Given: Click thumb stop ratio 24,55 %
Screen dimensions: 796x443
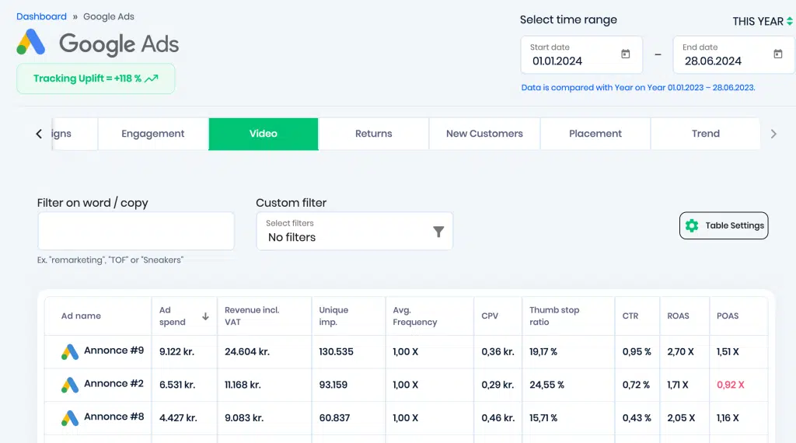Looking at the screenshot, I should (546, 385).
